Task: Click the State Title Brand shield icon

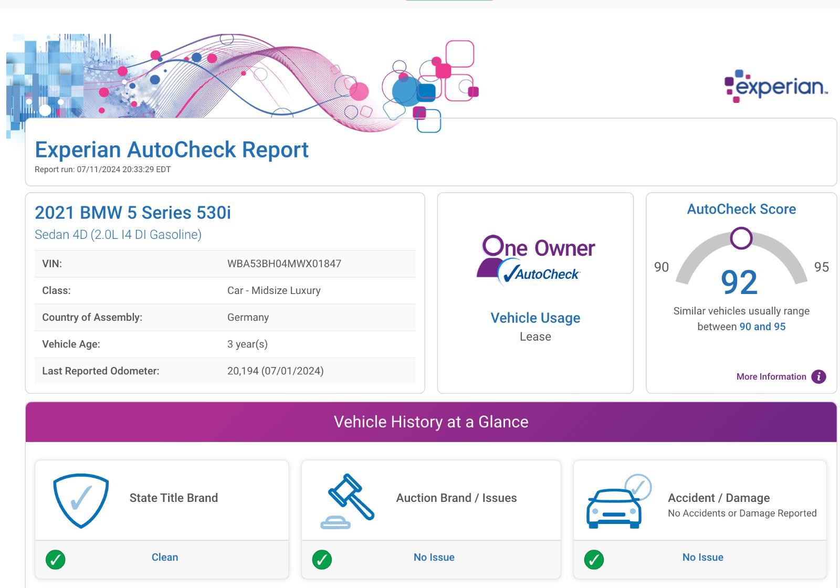Action: click(x=81, y=501)
